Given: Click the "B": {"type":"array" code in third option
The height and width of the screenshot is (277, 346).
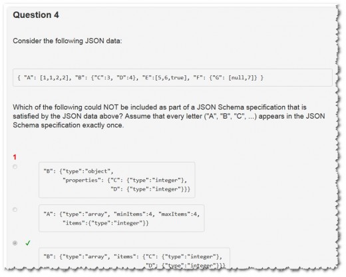Looking at the screenshot, I should click(77, 257).
